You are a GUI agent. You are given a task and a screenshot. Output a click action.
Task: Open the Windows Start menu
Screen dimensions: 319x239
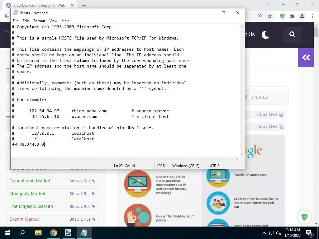[7, 233]
